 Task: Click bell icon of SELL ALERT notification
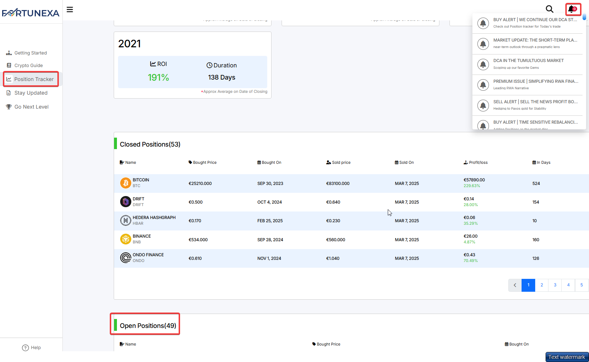(x=483, y=105)
